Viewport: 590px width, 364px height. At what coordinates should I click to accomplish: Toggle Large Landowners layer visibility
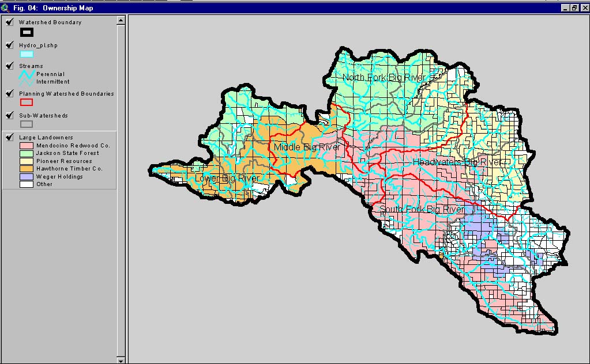click(x=10, y=137)
